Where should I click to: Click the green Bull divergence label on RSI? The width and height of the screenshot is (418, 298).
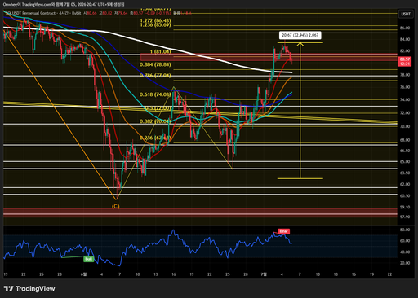89,259
